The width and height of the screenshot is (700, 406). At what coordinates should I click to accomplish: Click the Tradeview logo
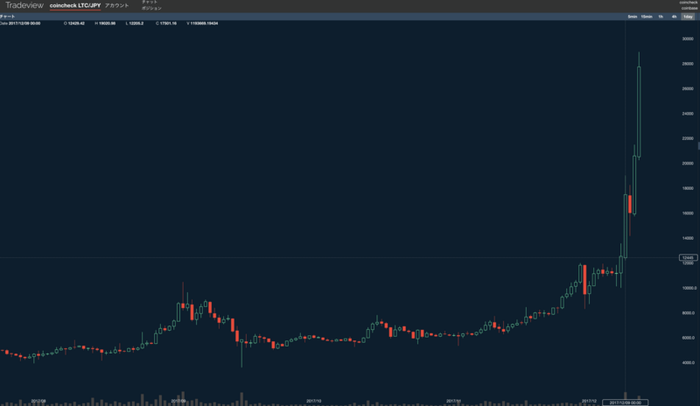(x=24, y=5)
